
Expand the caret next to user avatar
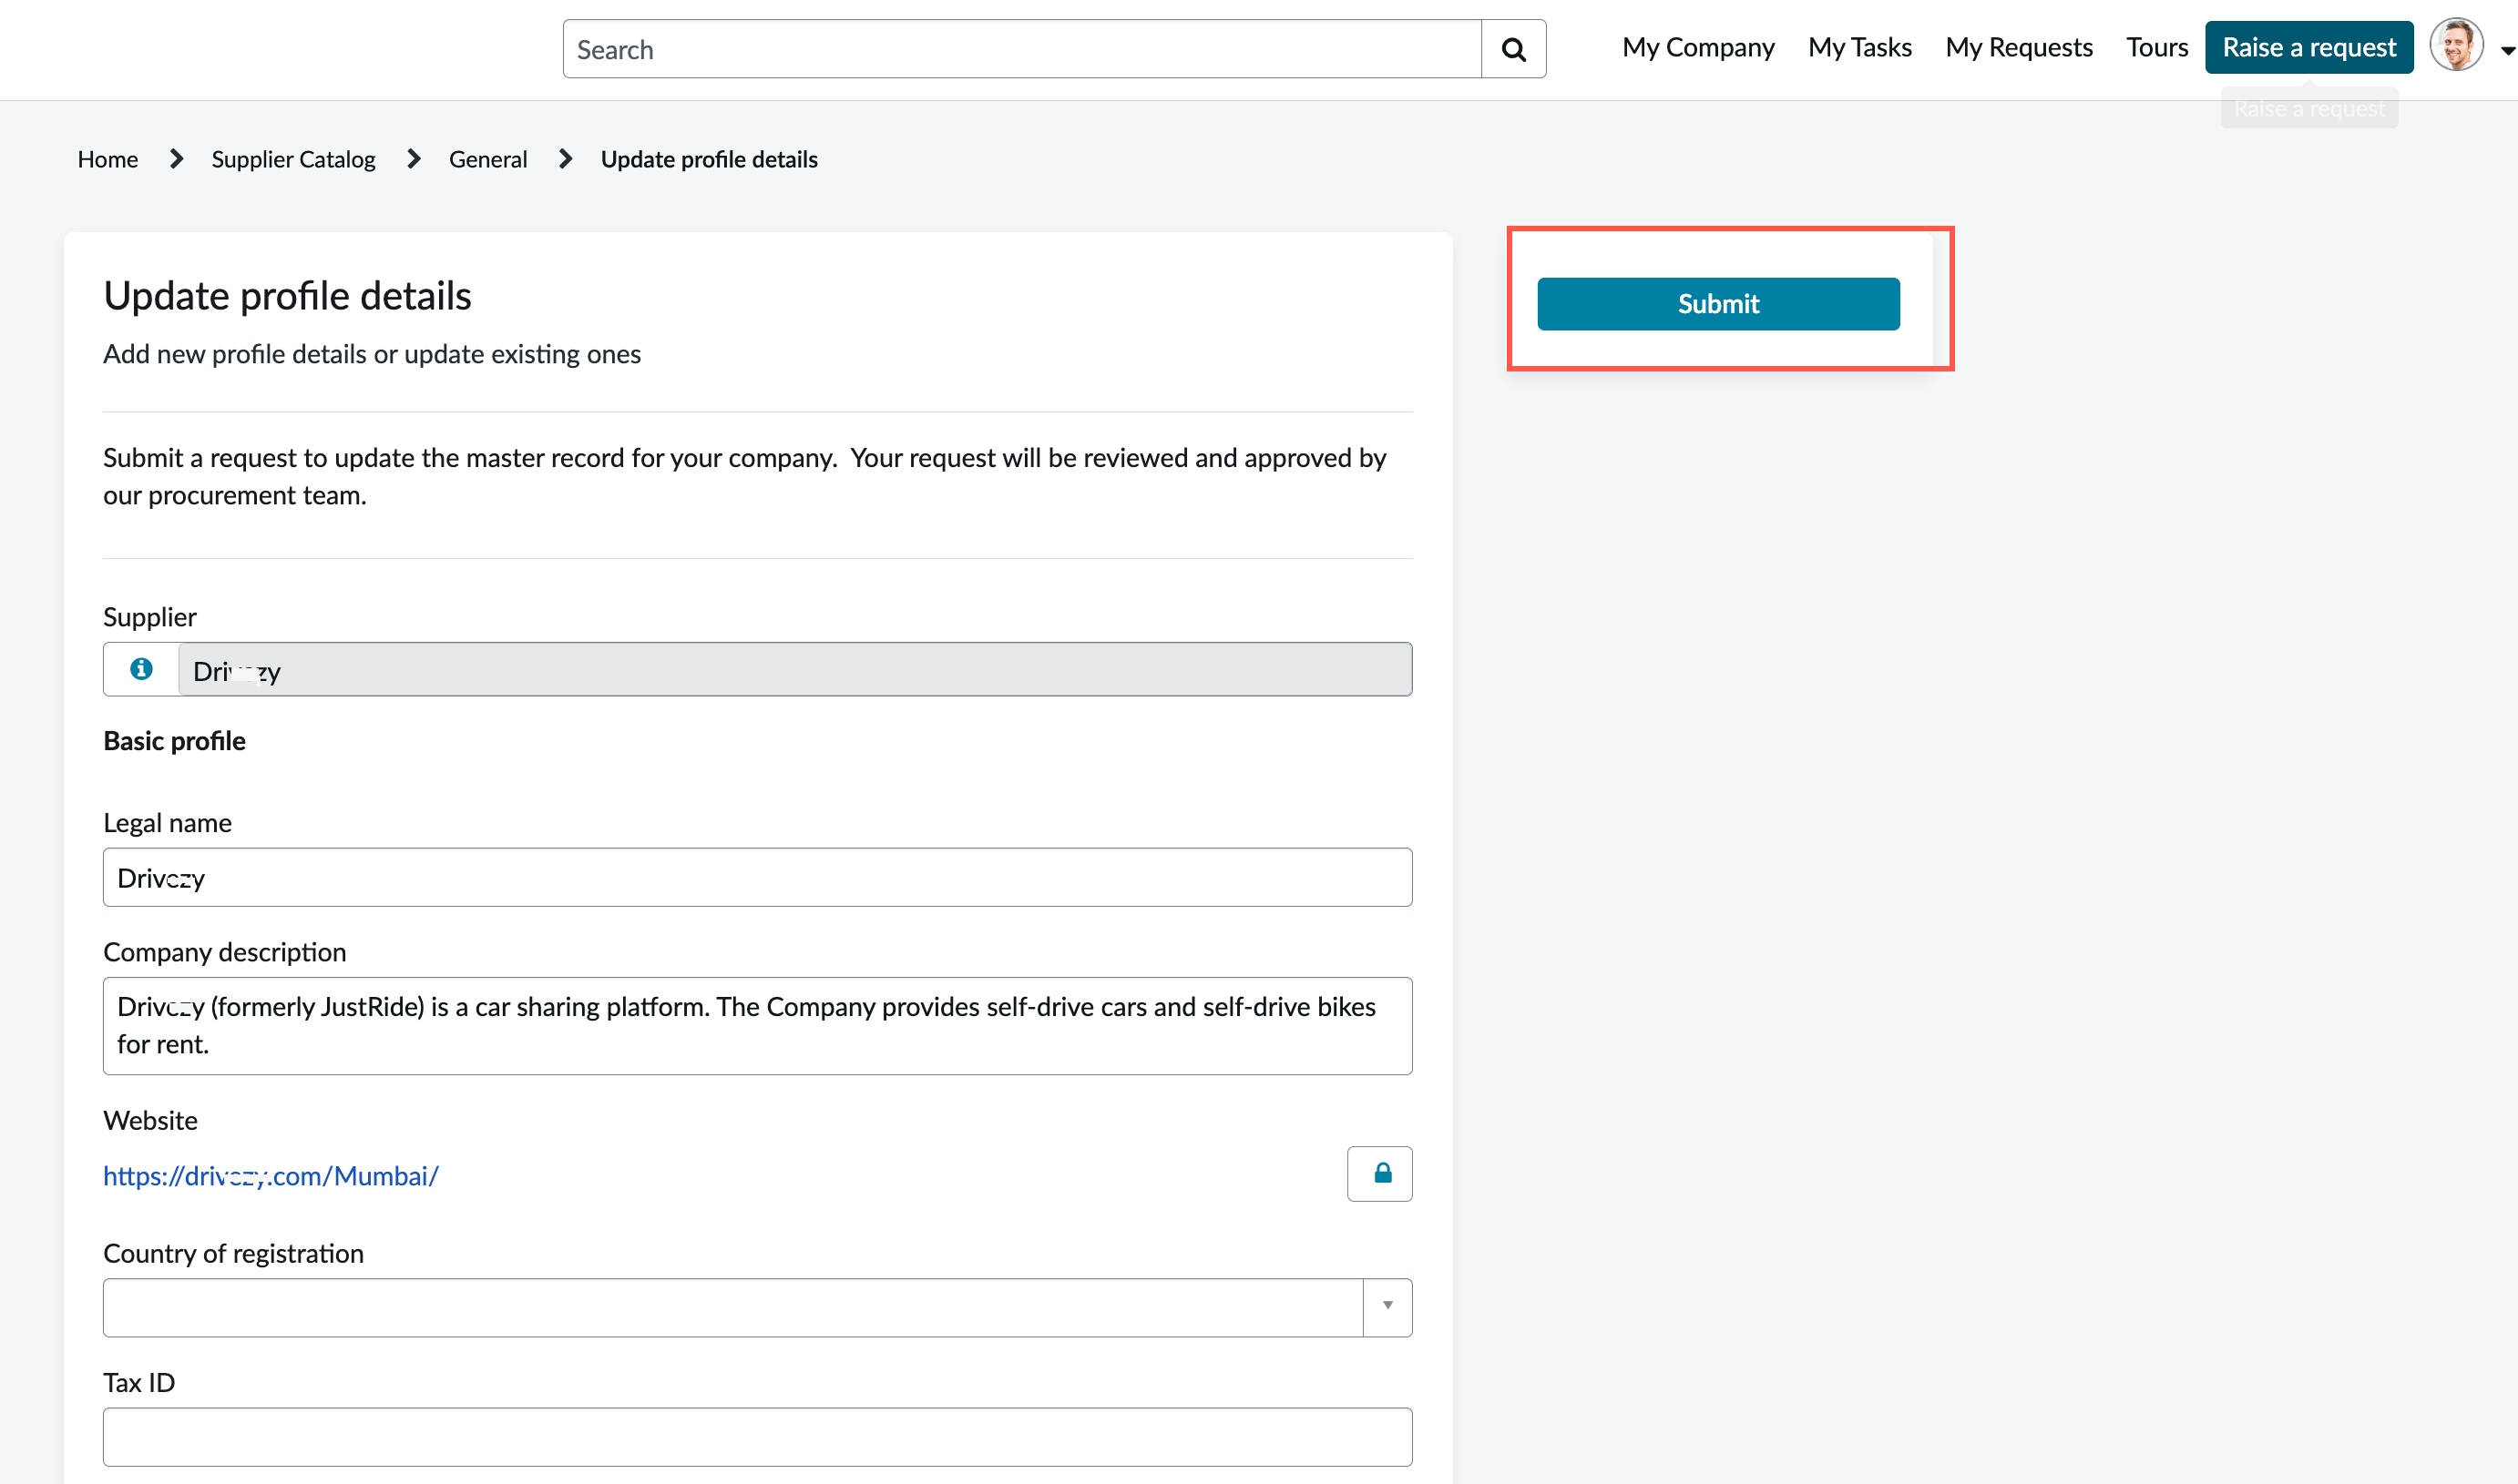[2507, 50]
